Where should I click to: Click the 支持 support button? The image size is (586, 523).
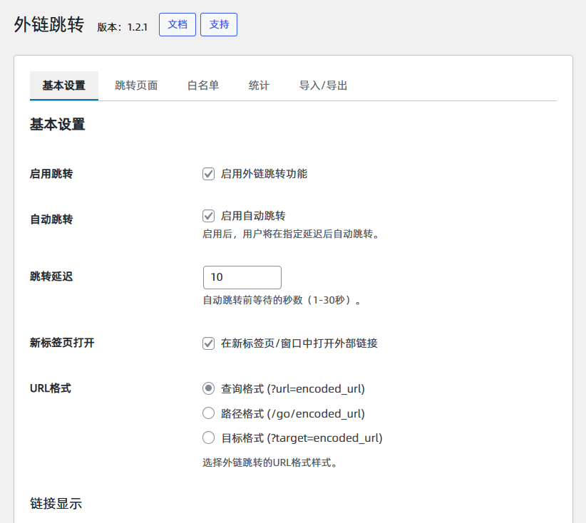point(219,24)
